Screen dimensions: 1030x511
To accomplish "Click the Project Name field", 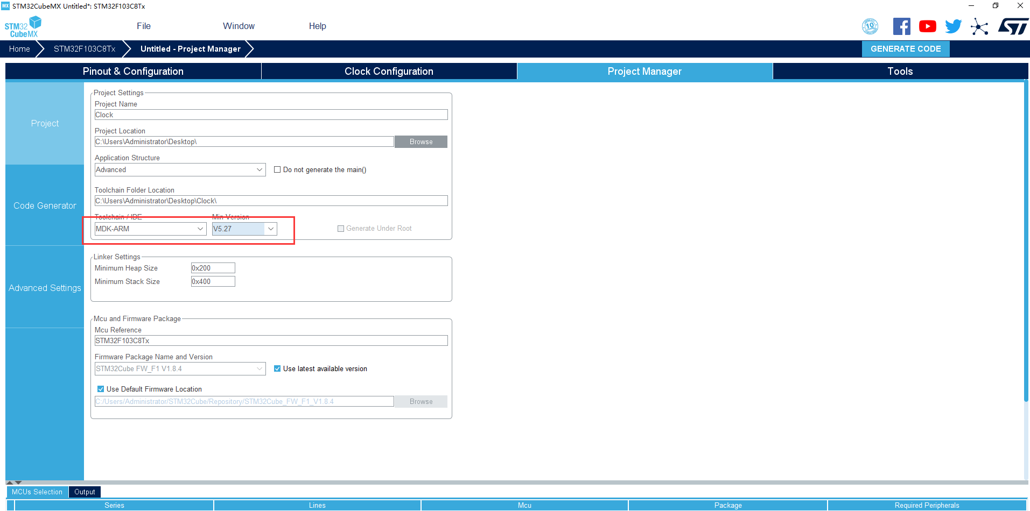I will point(271,115).
